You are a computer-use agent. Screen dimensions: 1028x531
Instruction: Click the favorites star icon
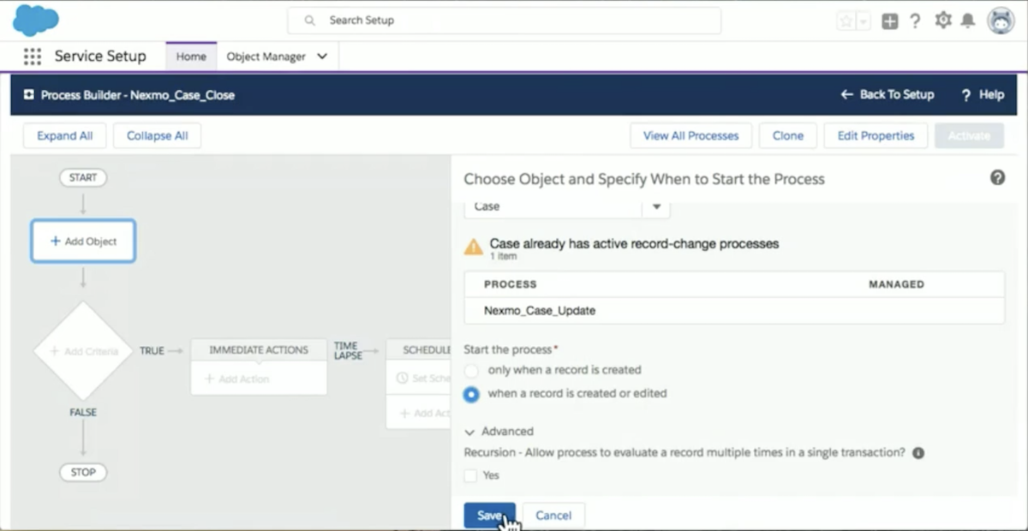(846, 21)
